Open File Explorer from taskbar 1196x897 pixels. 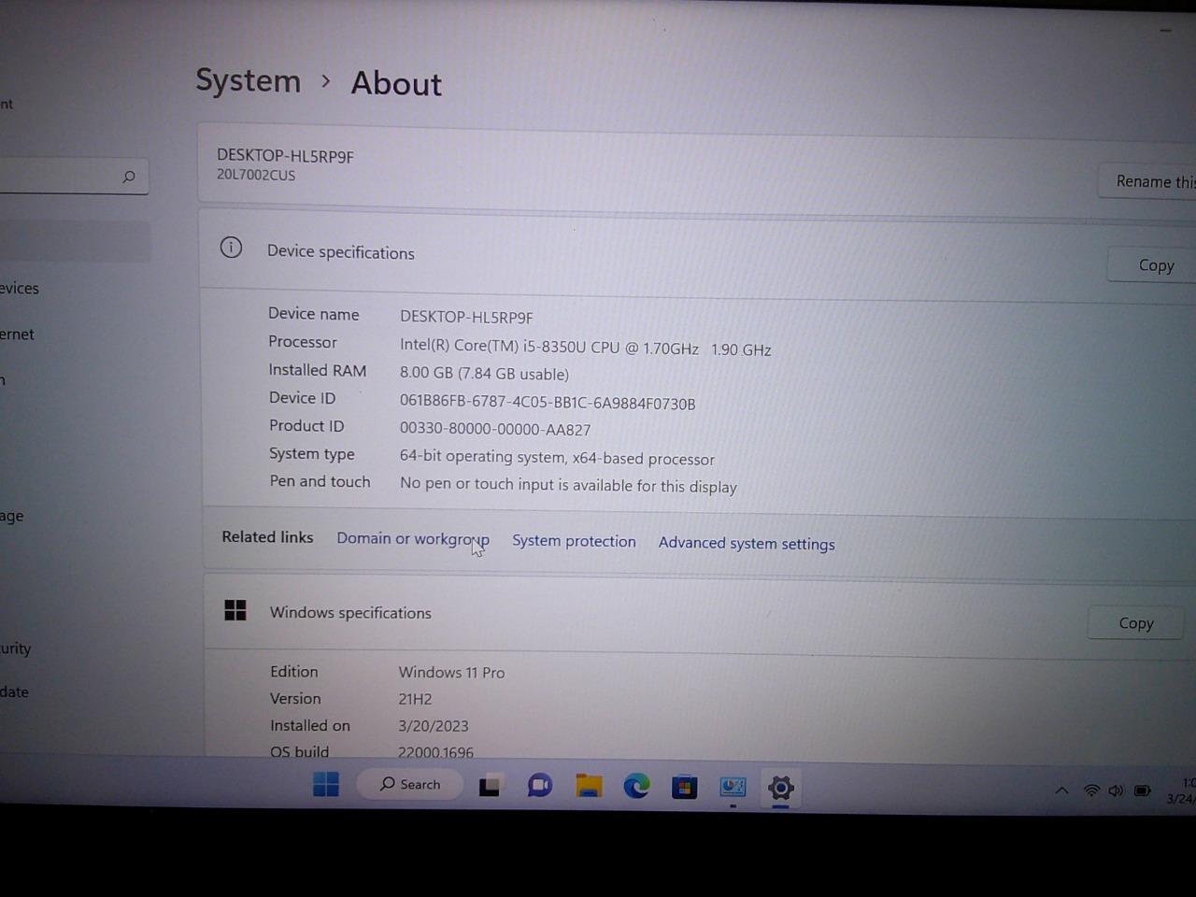click(589, 786)
